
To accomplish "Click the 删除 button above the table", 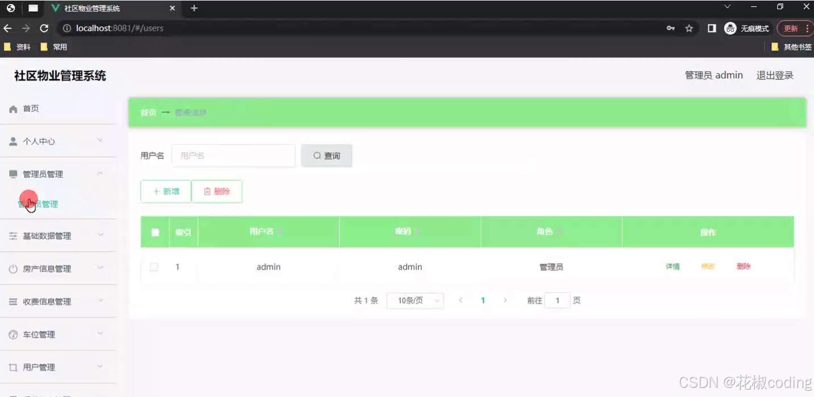I will [x=217, y=191].
